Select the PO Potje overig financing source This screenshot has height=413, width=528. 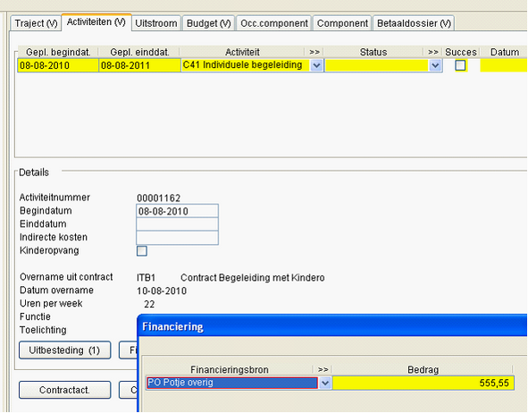click(x=232, y=383)
